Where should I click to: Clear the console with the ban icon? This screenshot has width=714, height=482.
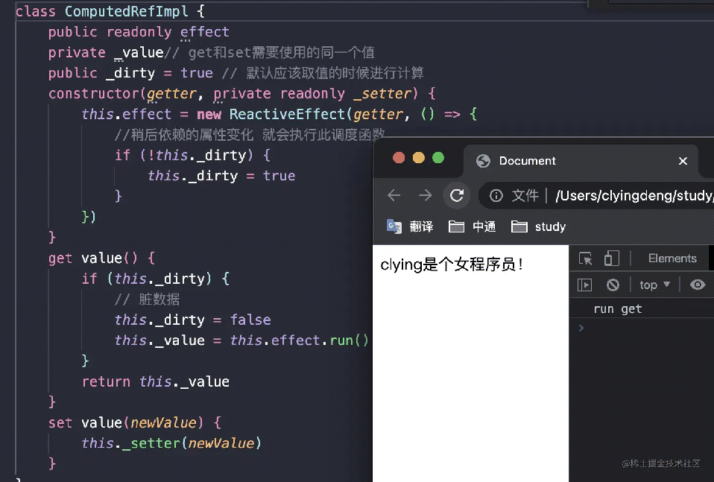point(613,285)
